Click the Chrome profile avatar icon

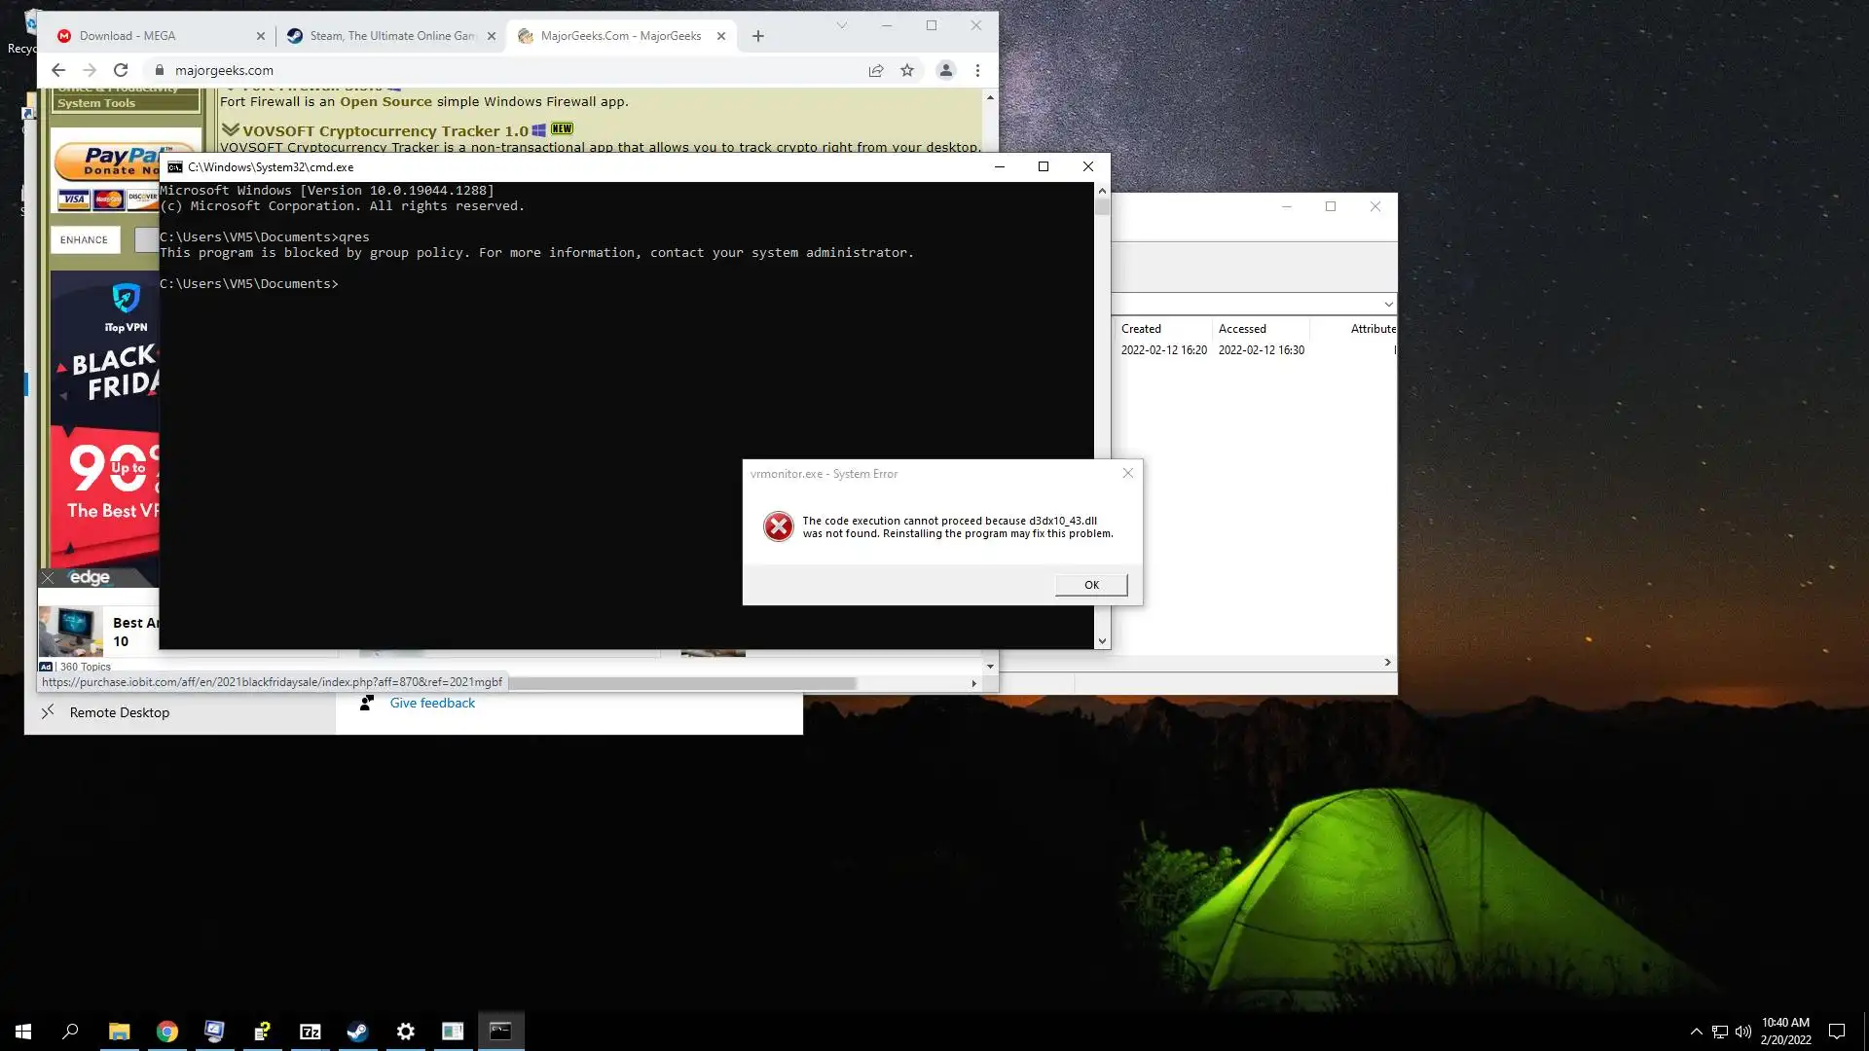click(x=944, y=70)
